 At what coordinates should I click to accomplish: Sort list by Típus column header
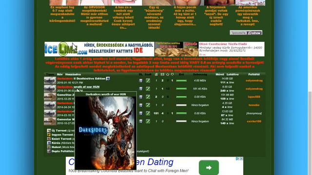(x=50, y=74)
